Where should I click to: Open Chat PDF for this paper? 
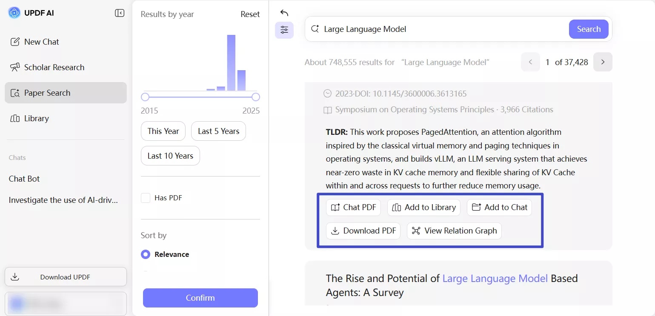353,208
